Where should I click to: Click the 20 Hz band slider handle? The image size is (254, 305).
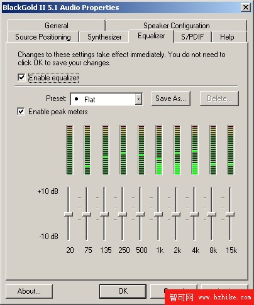click(x=69, y=214)
